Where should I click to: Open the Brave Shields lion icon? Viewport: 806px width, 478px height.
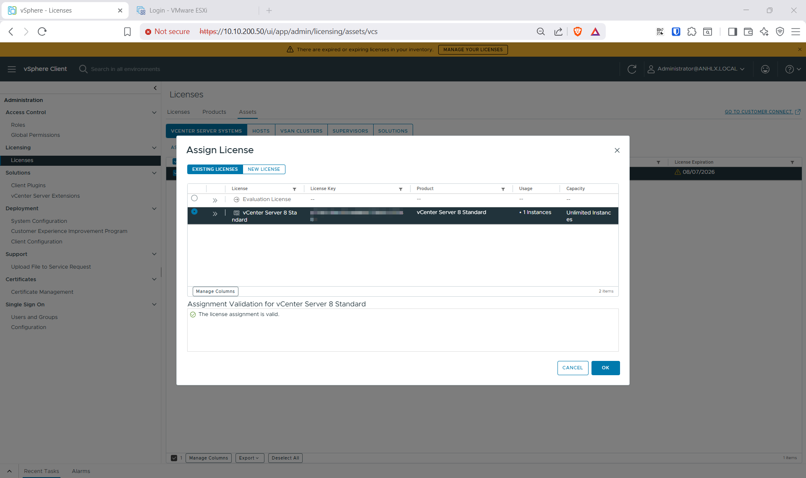pyautogui.click(x=578, y=31)
